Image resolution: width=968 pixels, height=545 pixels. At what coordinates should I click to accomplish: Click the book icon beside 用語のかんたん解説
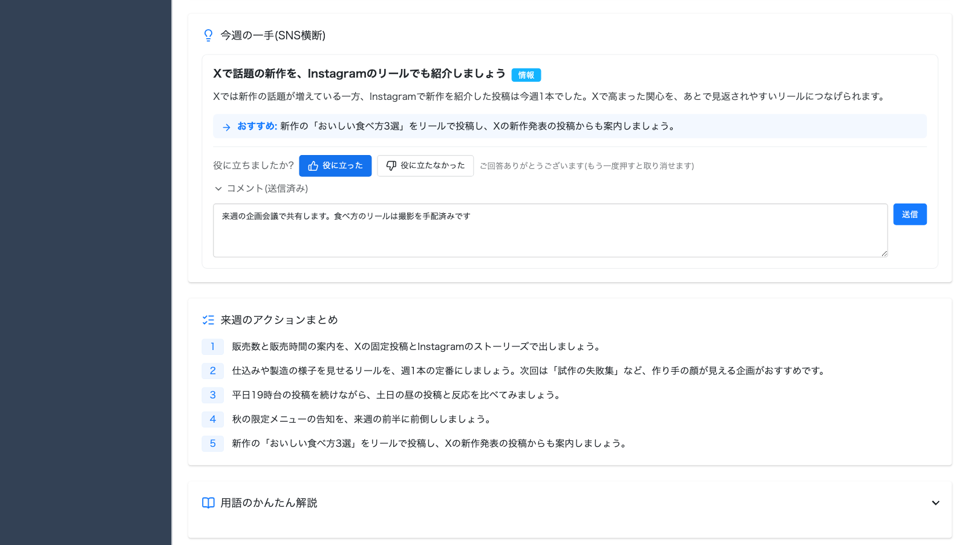208,503
